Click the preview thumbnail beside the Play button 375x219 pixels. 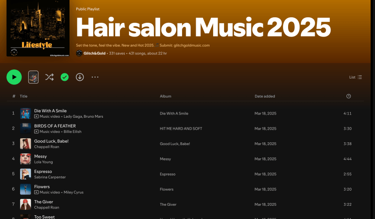click(x=33, y=77)
